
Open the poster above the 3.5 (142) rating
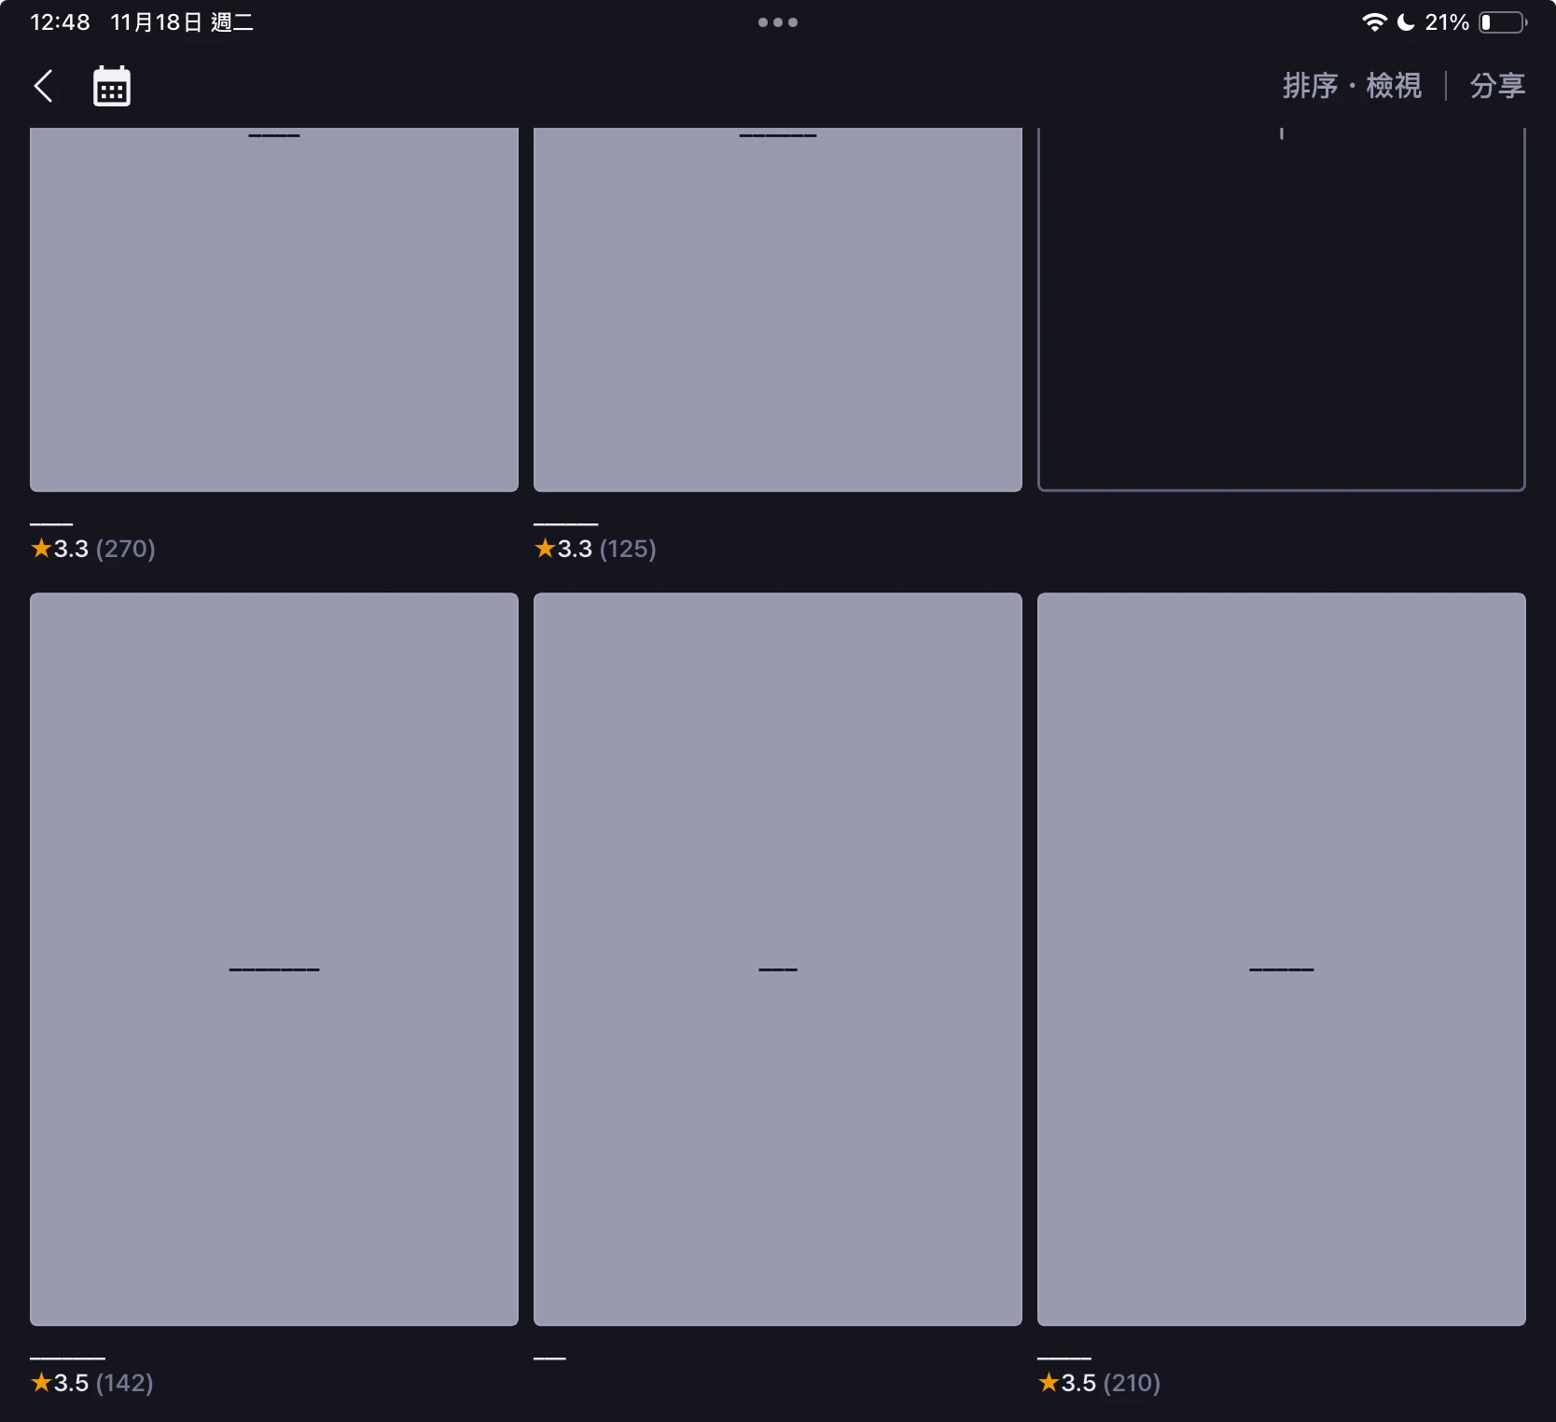tap(273, 958)
